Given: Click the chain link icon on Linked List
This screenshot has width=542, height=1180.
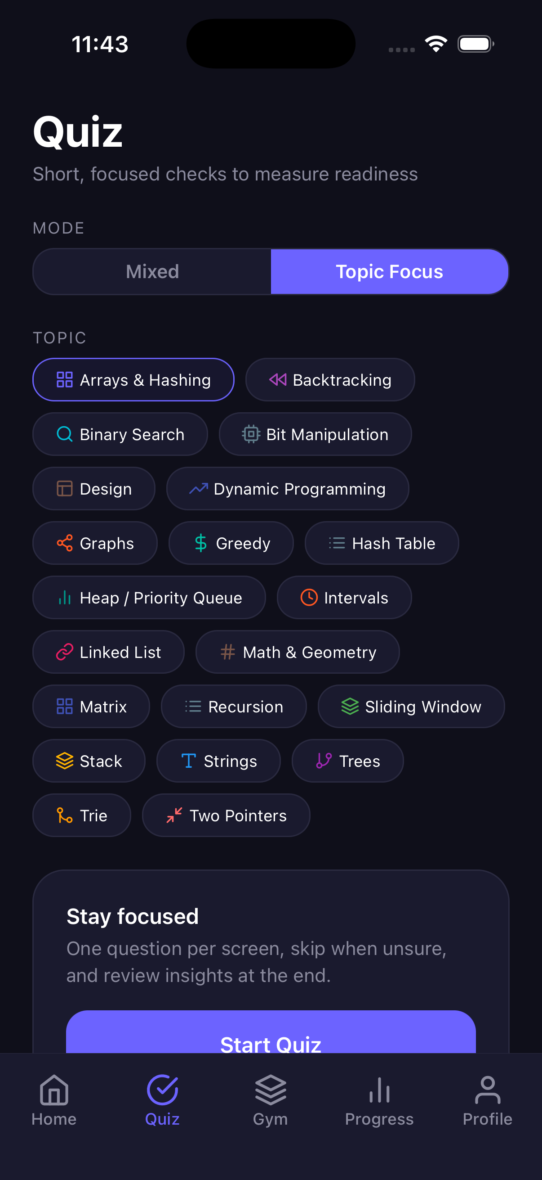Looking at the screenshot, I should click(x=64, y=652).
